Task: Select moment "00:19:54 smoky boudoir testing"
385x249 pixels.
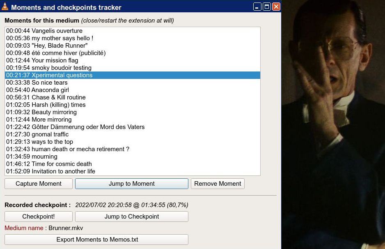Action: point(133,68)
